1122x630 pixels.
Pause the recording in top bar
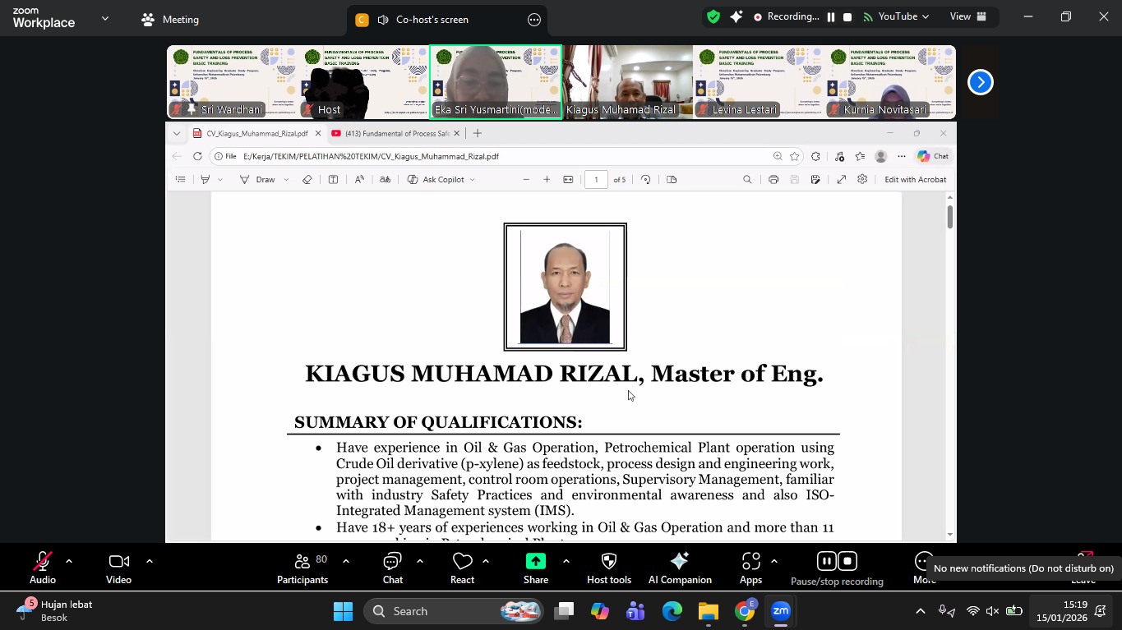point(830,17)
